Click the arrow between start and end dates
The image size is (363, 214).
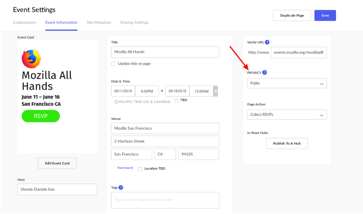point(162,91)
